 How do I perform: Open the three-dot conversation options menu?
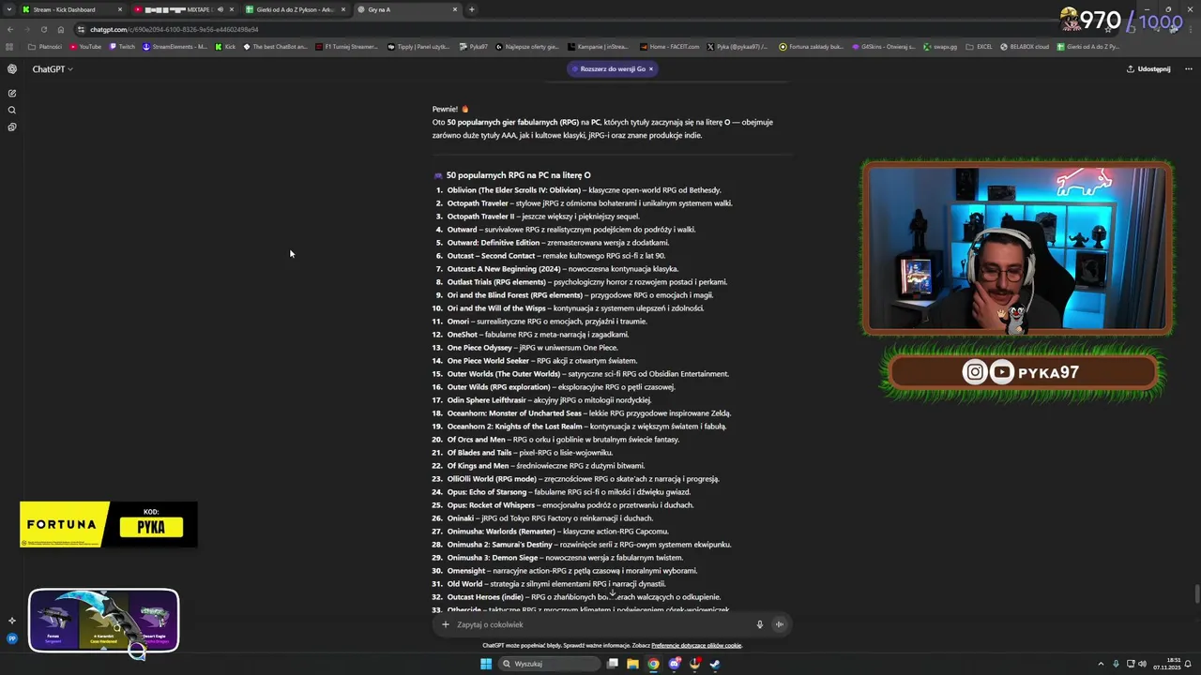click(1189, 68)
